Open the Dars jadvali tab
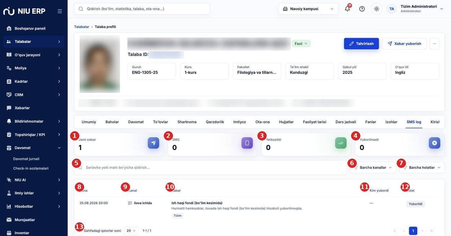 (346, 122)
